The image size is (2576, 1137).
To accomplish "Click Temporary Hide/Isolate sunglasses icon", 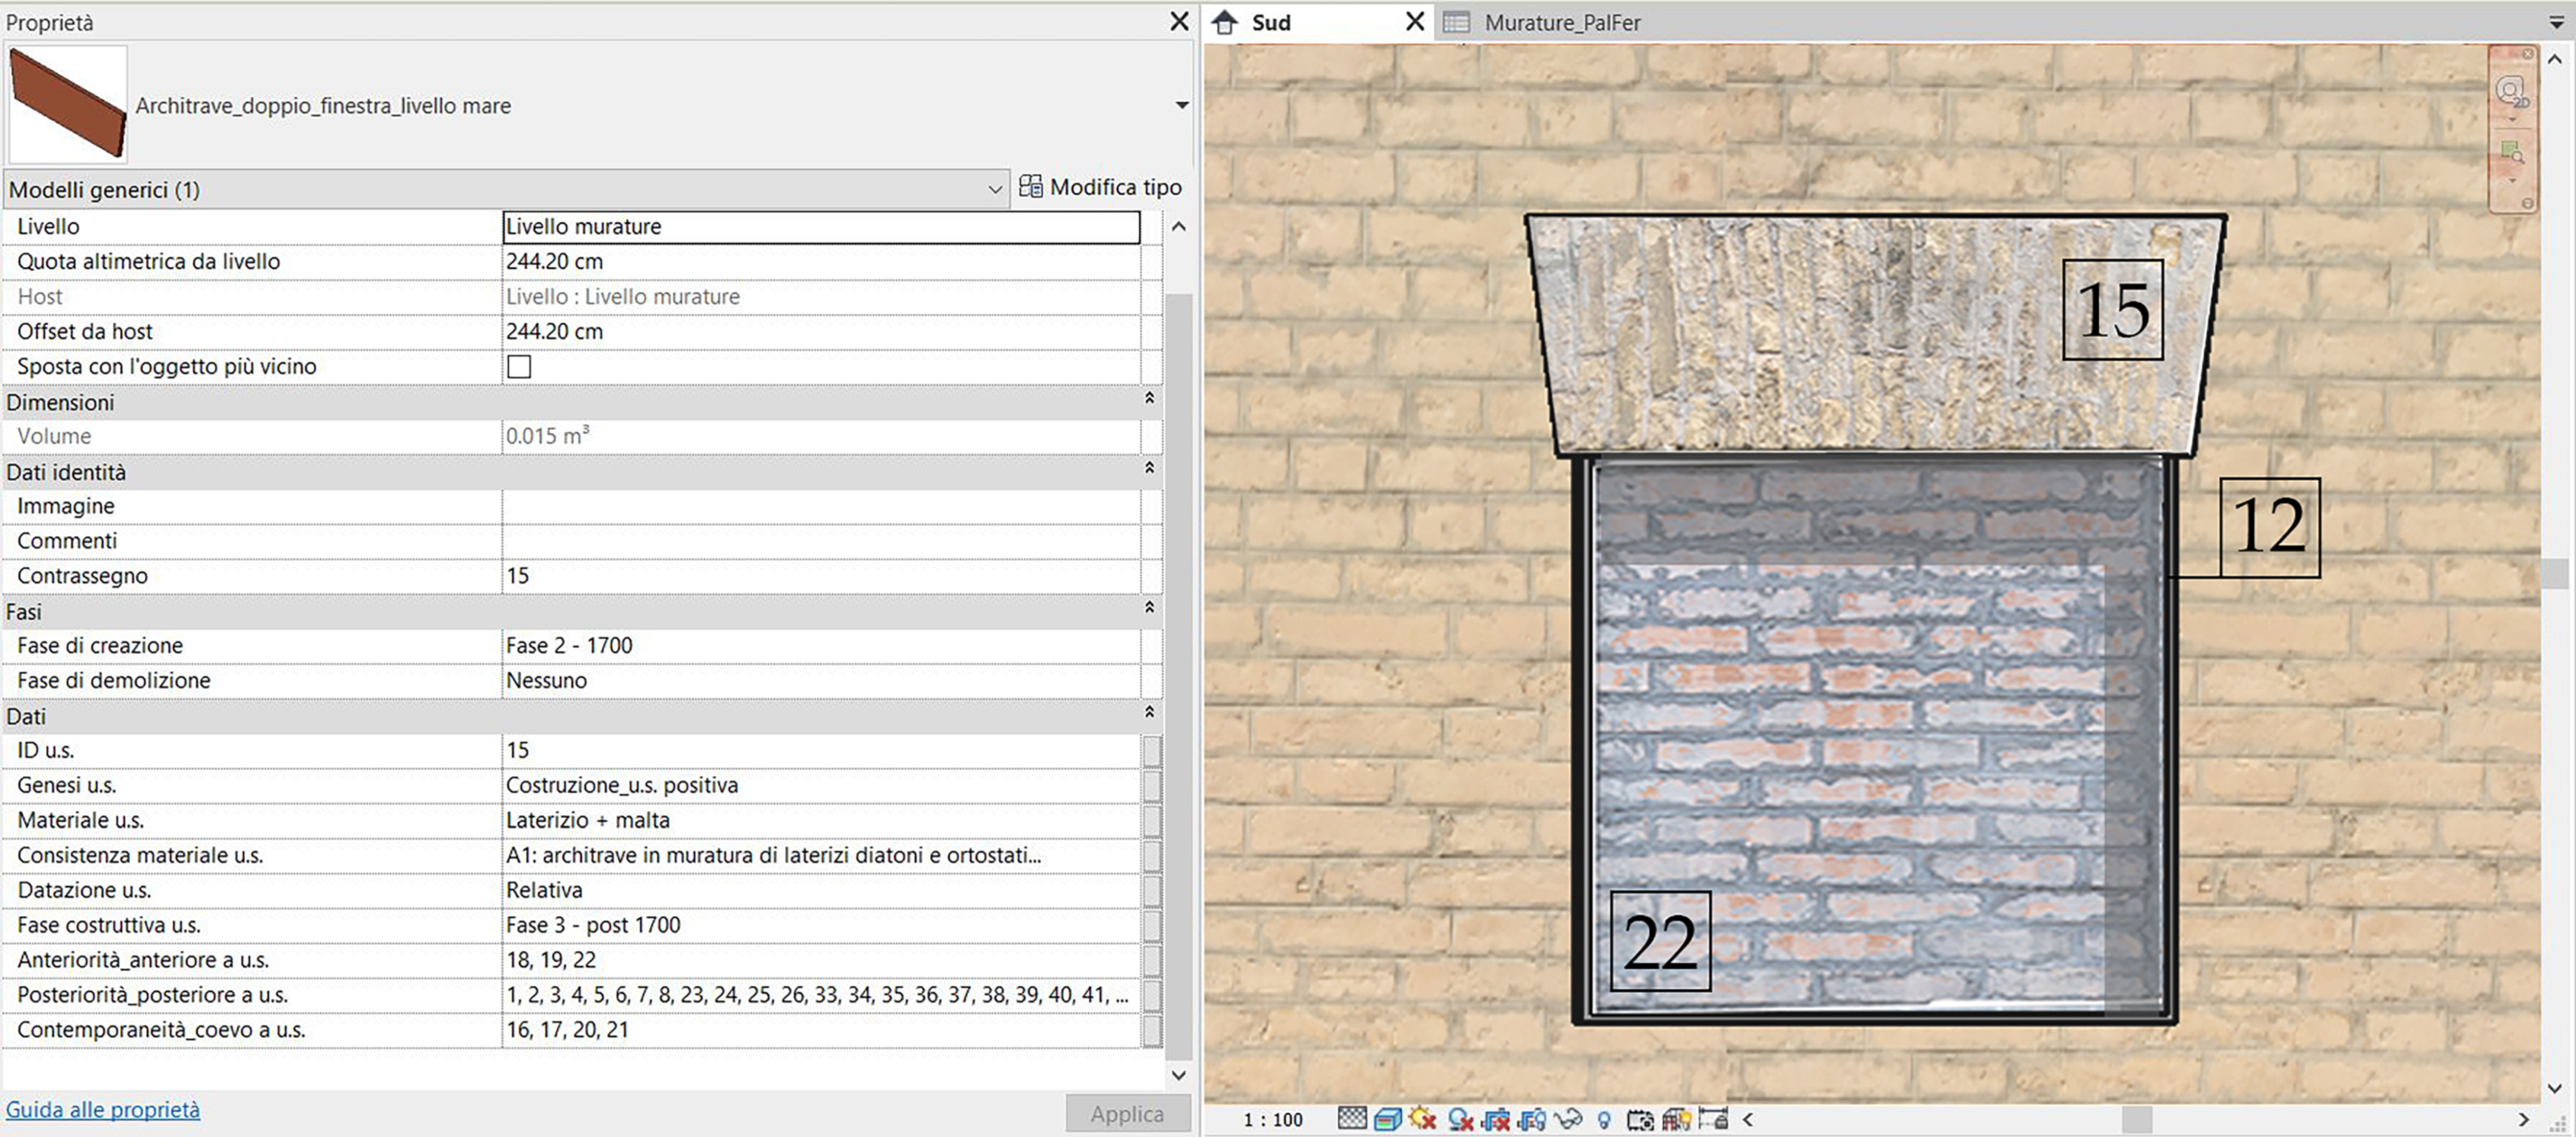I will (x=1568, y=1119).
